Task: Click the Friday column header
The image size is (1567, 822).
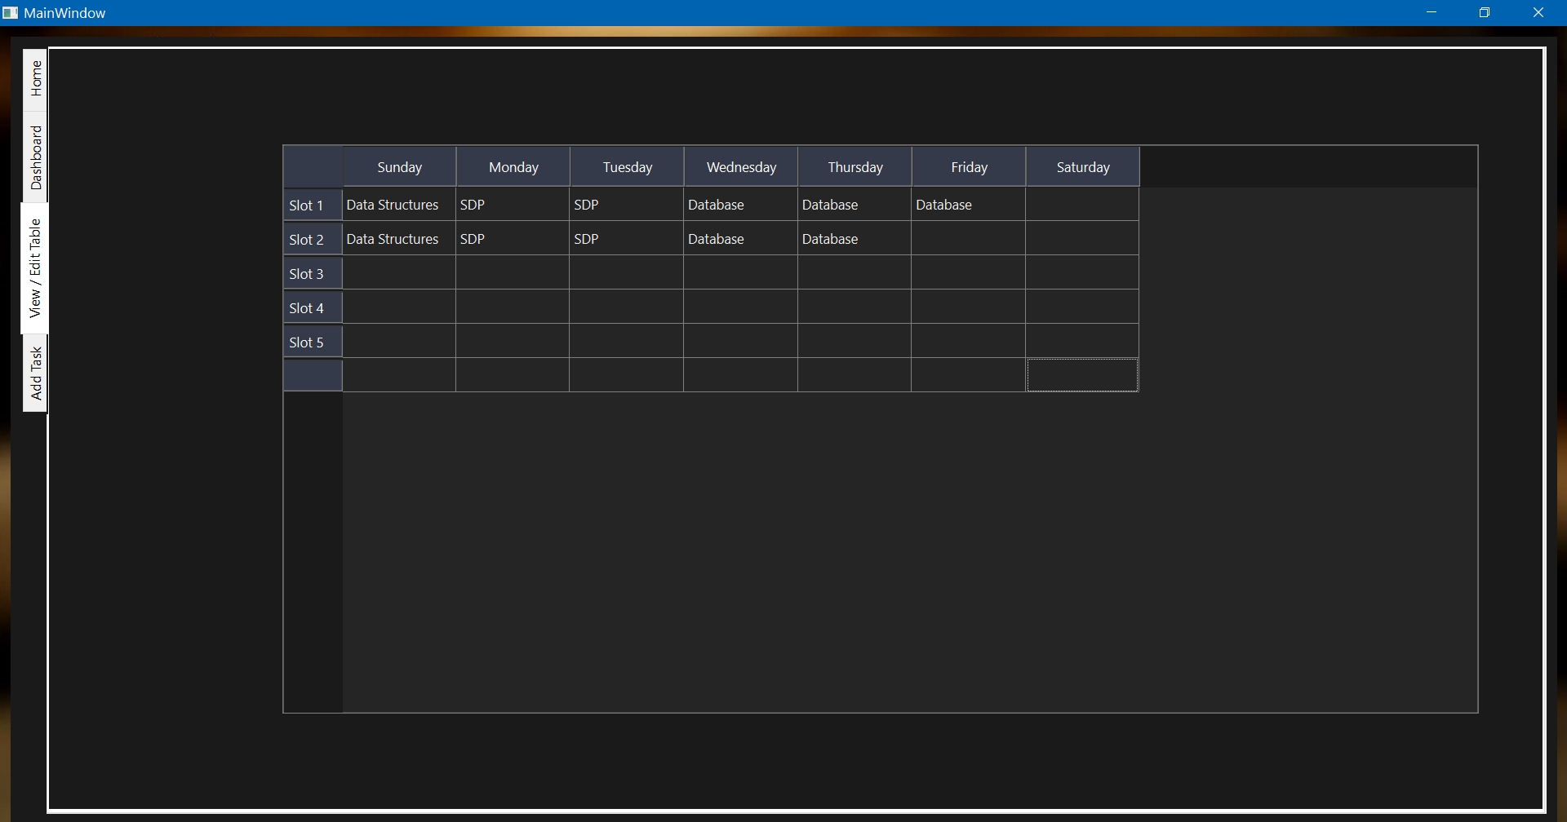Action: point(969,167)
